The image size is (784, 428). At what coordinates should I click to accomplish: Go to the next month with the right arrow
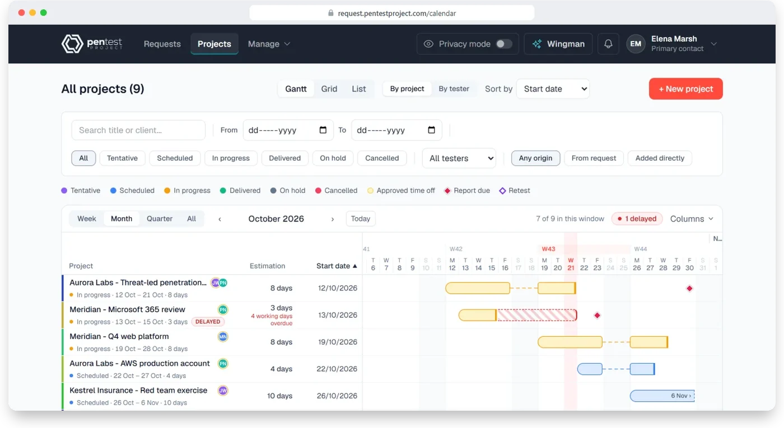click(x=333, y=219)
